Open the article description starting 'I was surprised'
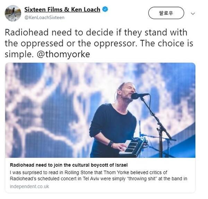This screenshot has height=199, width=208. pyautogui.click(x=98, y=175)
